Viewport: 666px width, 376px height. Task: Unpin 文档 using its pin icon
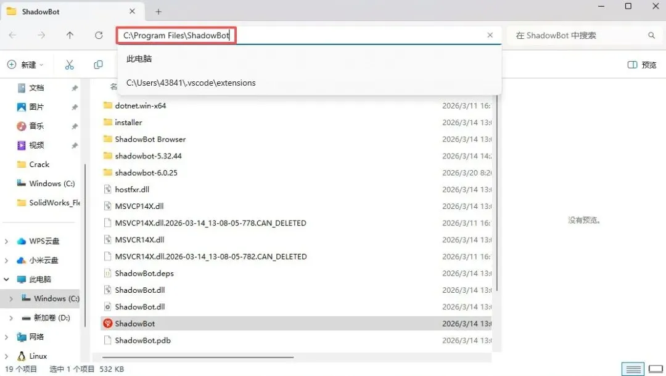tap(75, 88)
